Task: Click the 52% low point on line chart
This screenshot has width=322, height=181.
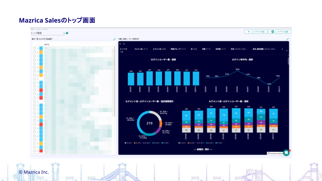Action: click(269, 84)
